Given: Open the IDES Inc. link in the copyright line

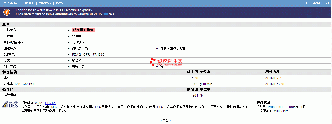Looking at the screenshot, I should tap(51, 103).
